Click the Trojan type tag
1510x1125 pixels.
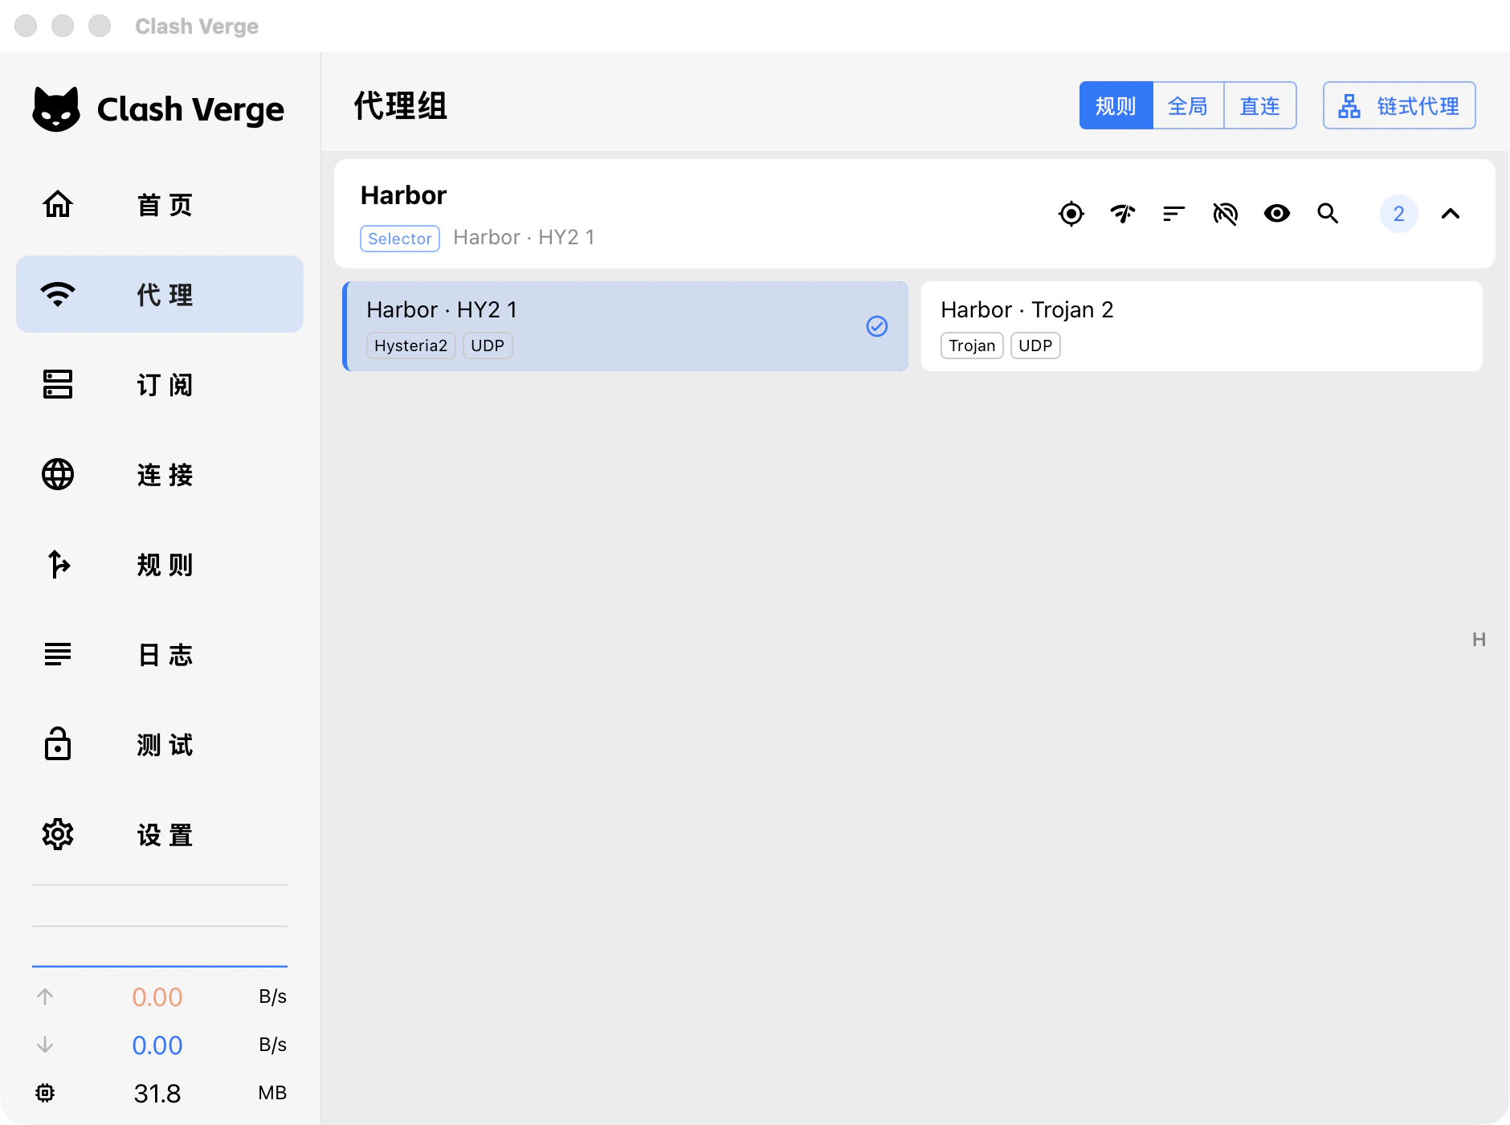(972, 346)
